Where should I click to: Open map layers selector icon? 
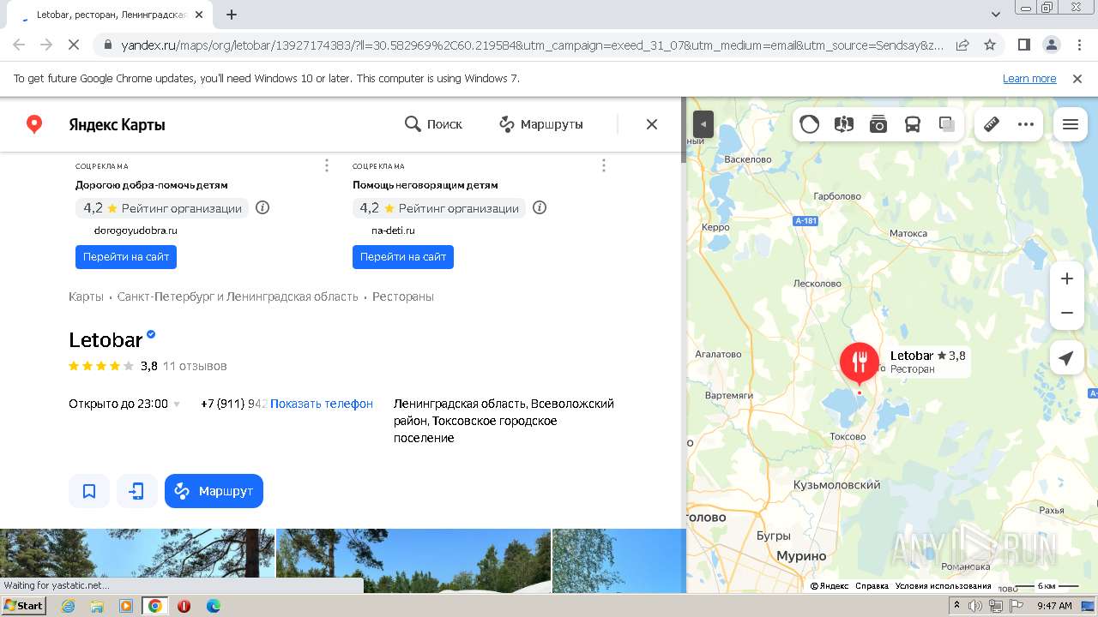tap(947, 124)
